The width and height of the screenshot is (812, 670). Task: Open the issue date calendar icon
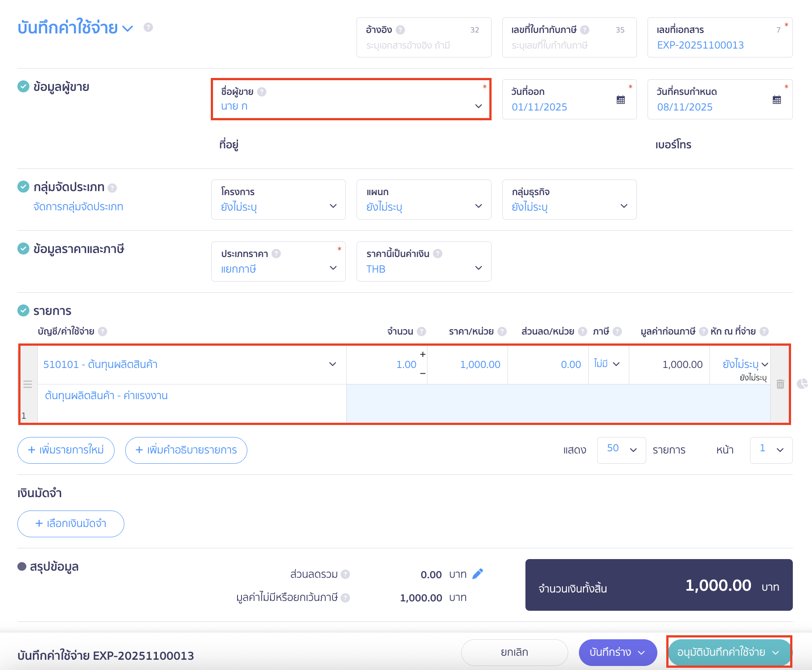[x=620, y=100]
